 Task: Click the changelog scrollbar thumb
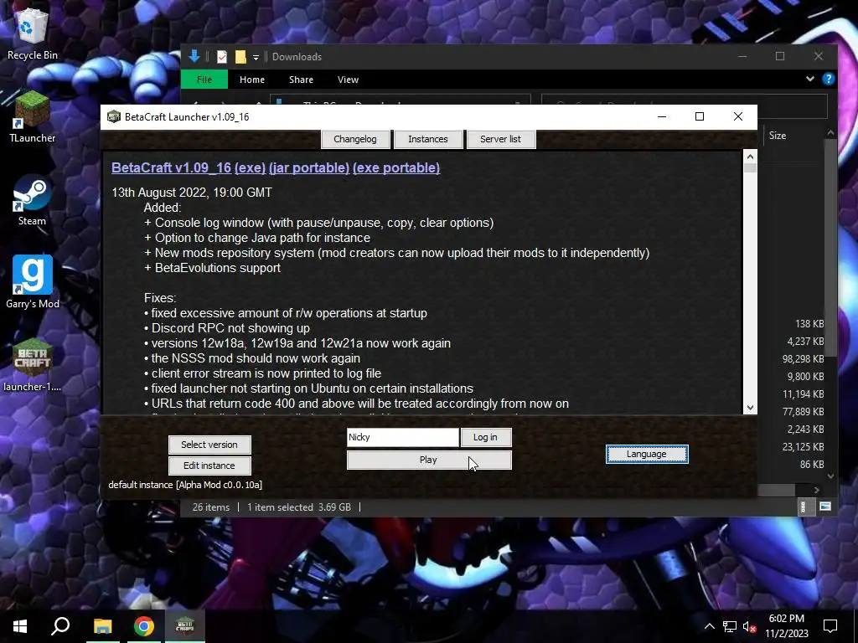point(750,167)
